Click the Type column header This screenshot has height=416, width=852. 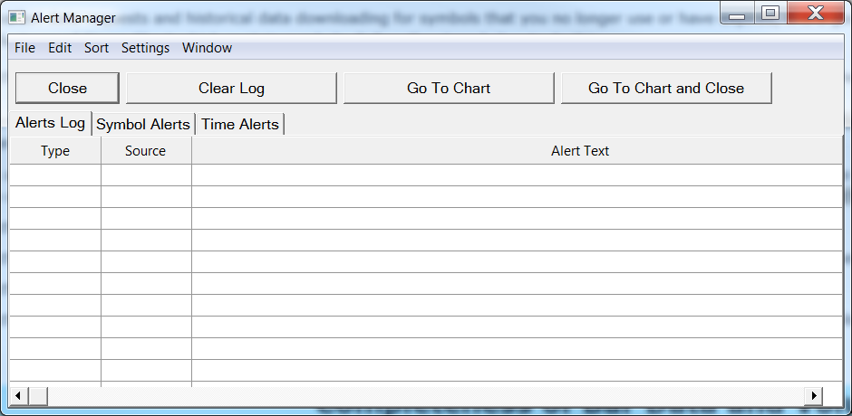pyautogui.click(x=55, y=151)
